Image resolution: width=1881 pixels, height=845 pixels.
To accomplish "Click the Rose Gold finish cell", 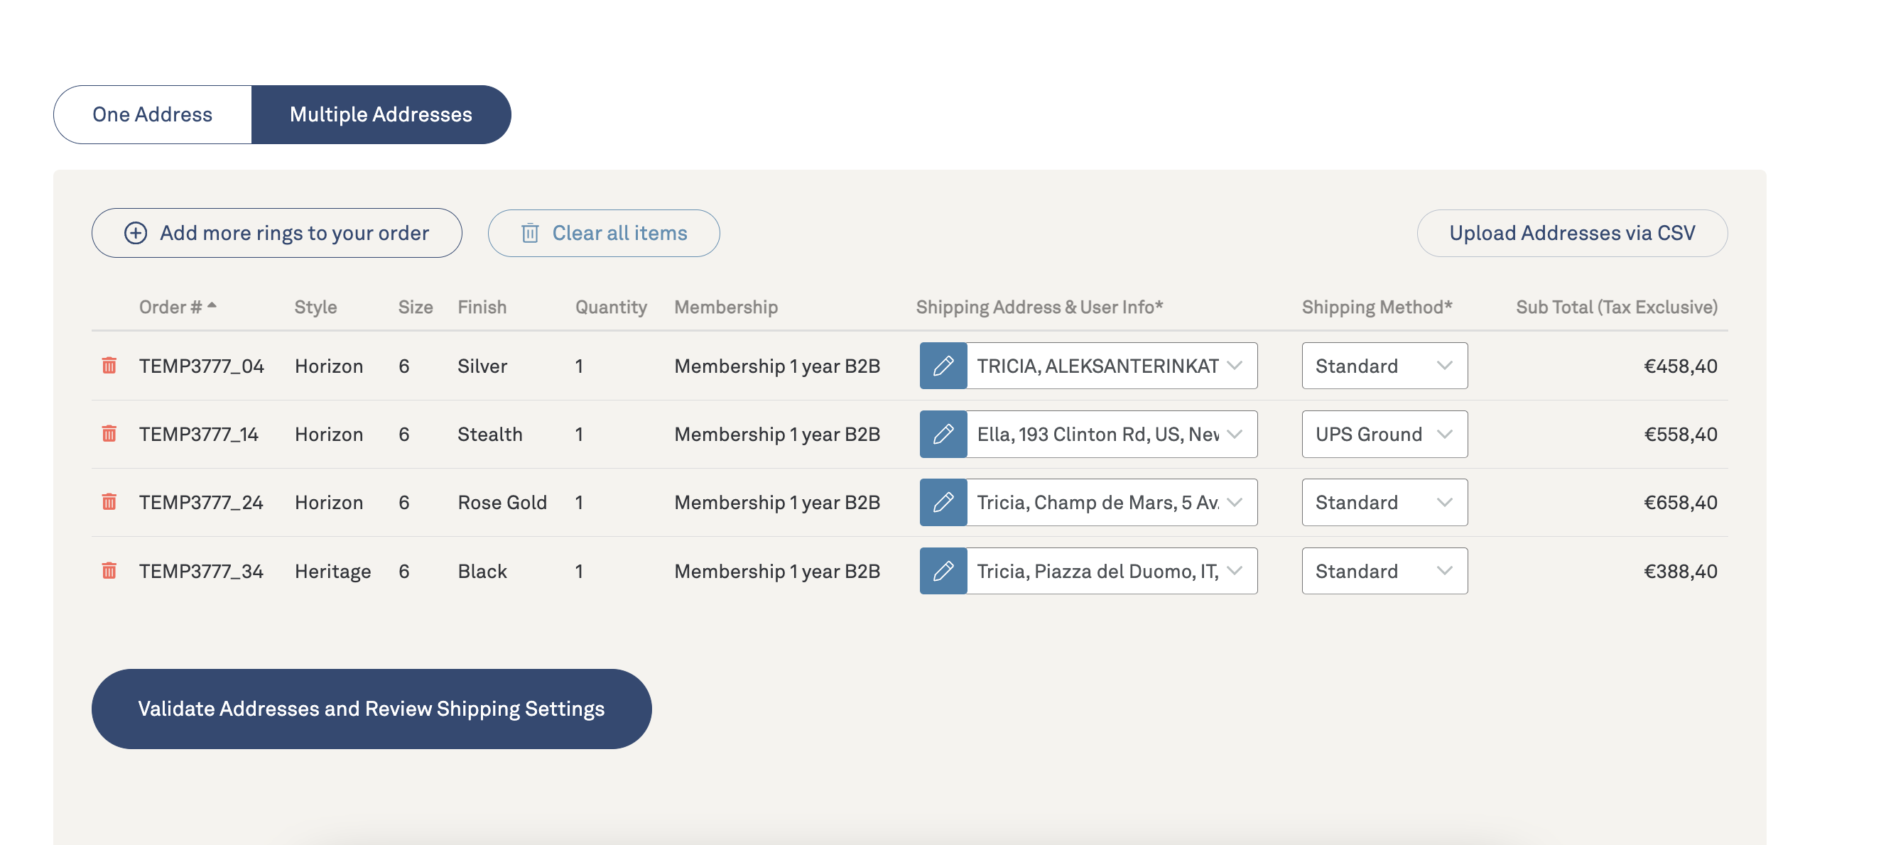I will (x=502, y=502).
